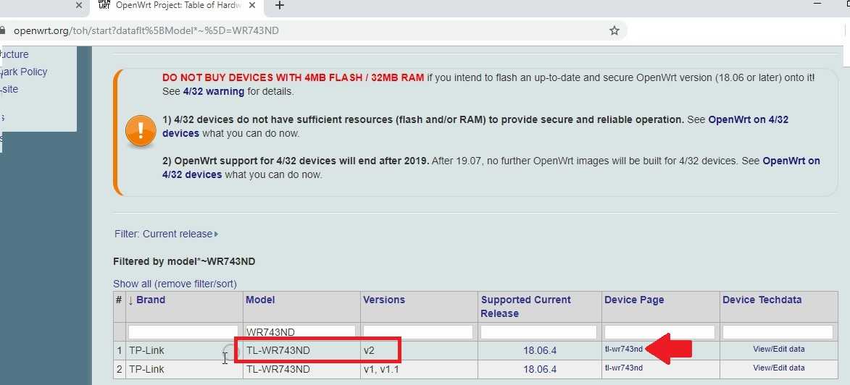
Task: Click Show all (remove filter/sort)
Action: pos(175,284)
